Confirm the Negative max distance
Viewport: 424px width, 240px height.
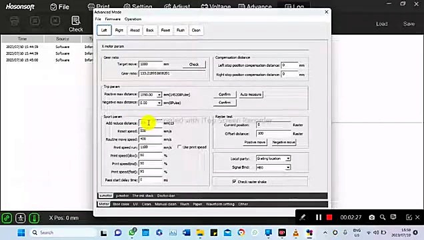[x=225, y=103]
